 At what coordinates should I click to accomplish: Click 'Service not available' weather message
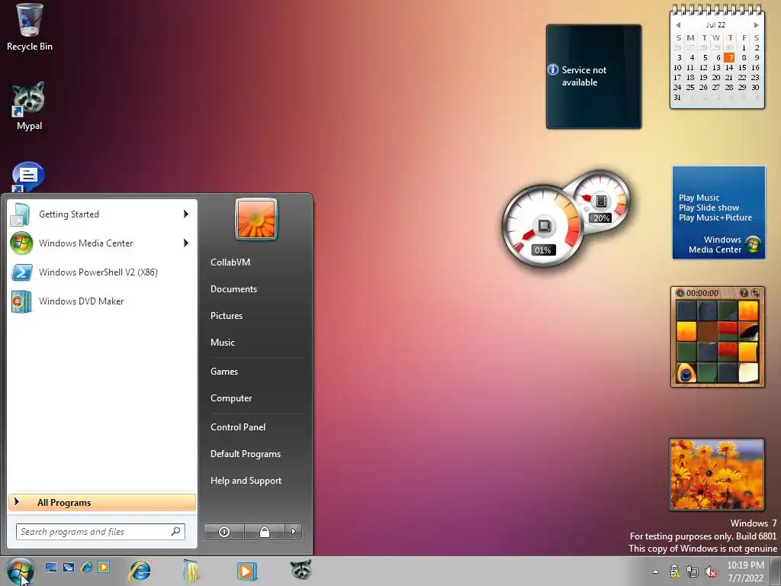583,76
